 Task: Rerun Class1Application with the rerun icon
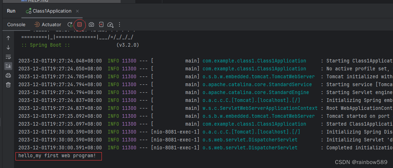click(x=70, y=24)
